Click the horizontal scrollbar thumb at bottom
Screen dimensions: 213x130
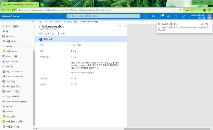coord(167,129)
